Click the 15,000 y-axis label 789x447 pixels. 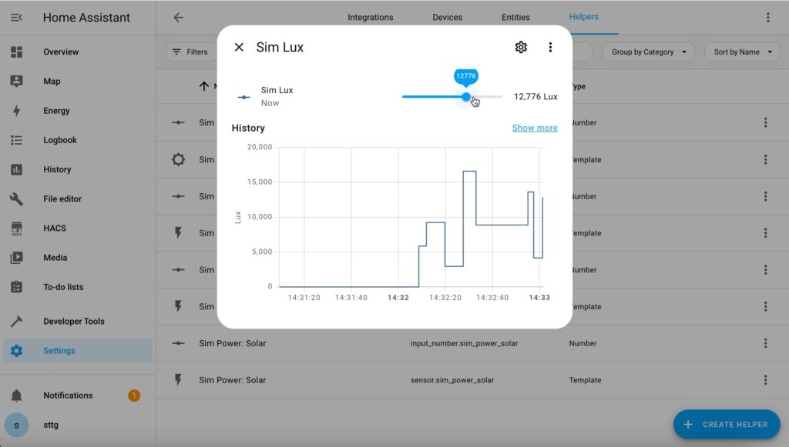[x=259, y=182]
